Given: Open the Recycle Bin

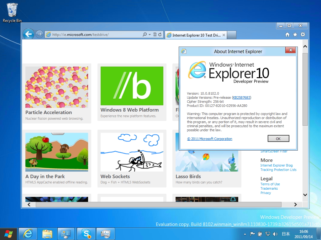Looking at the screenshot, I should [x=12, y=9].
